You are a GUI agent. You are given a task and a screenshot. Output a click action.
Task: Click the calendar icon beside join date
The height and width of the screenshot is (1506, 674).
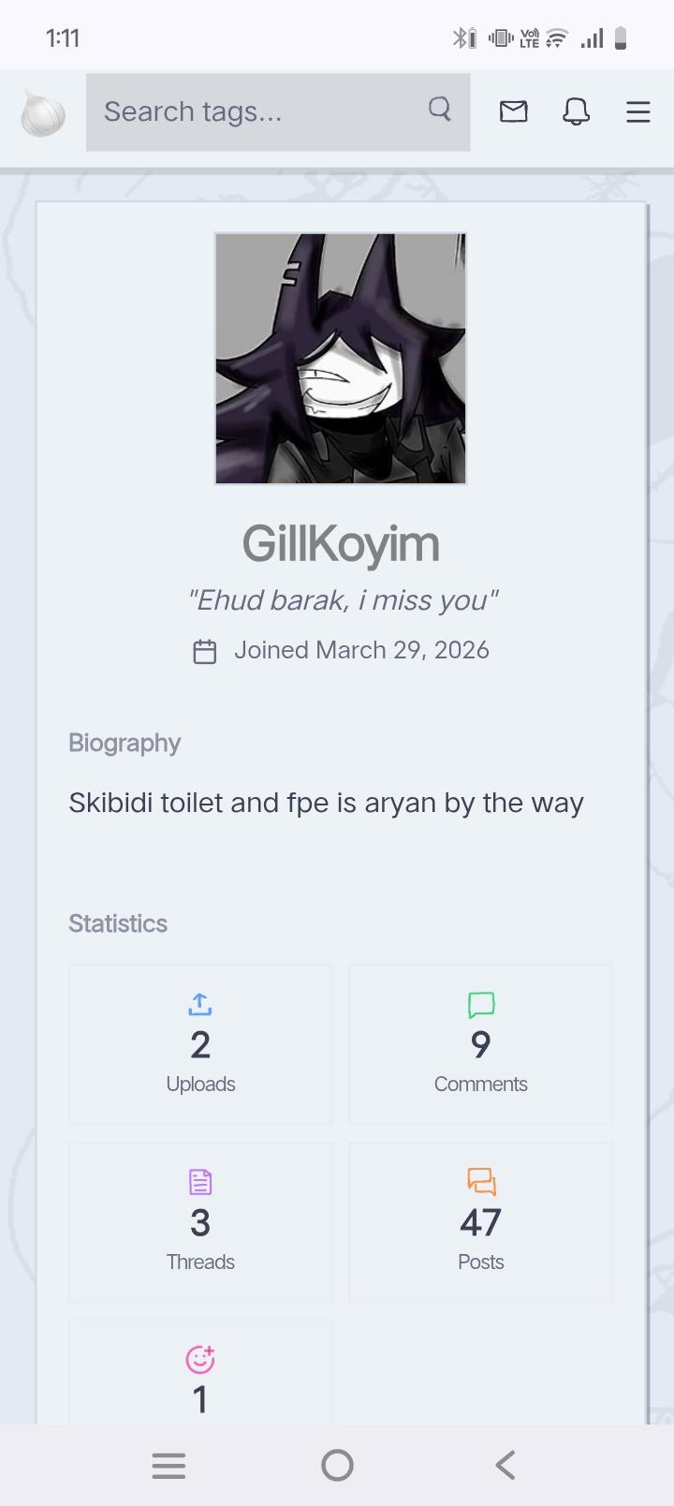204,651
